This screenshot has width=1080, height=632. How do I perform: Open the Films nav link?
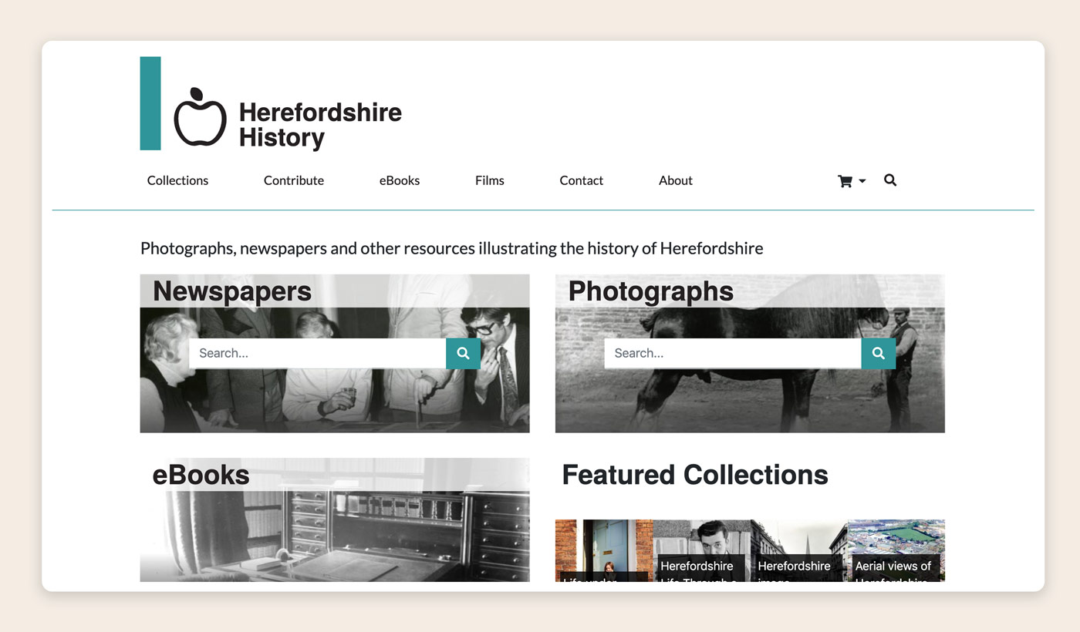click(x=490, y=180)
